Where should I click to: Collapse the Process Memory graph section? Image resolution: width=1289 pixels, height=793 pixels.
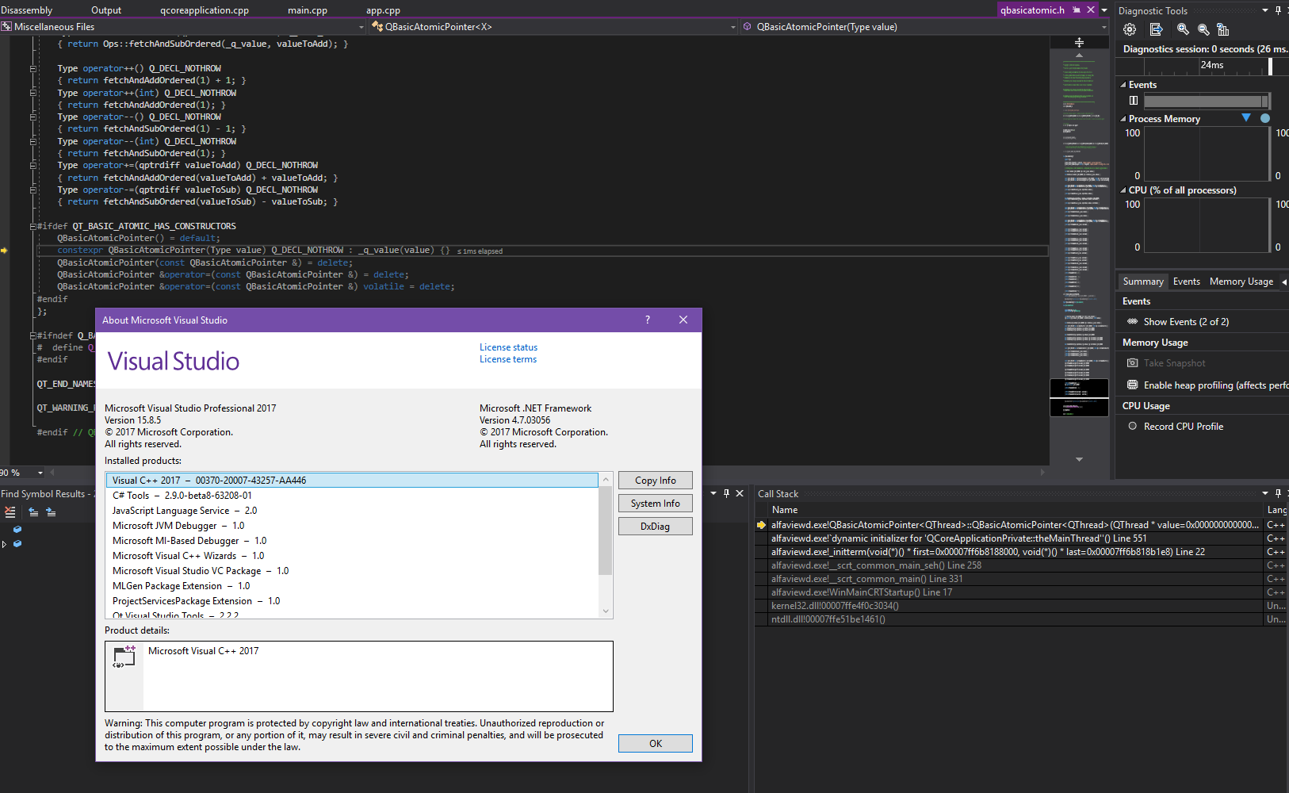[x=1123, y=119]
